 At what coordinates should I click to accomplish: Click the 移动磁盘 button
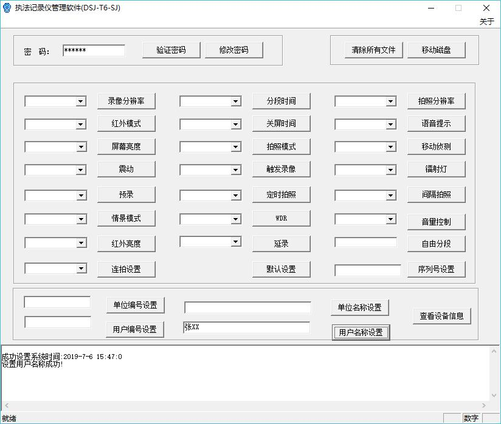(436, 50)
